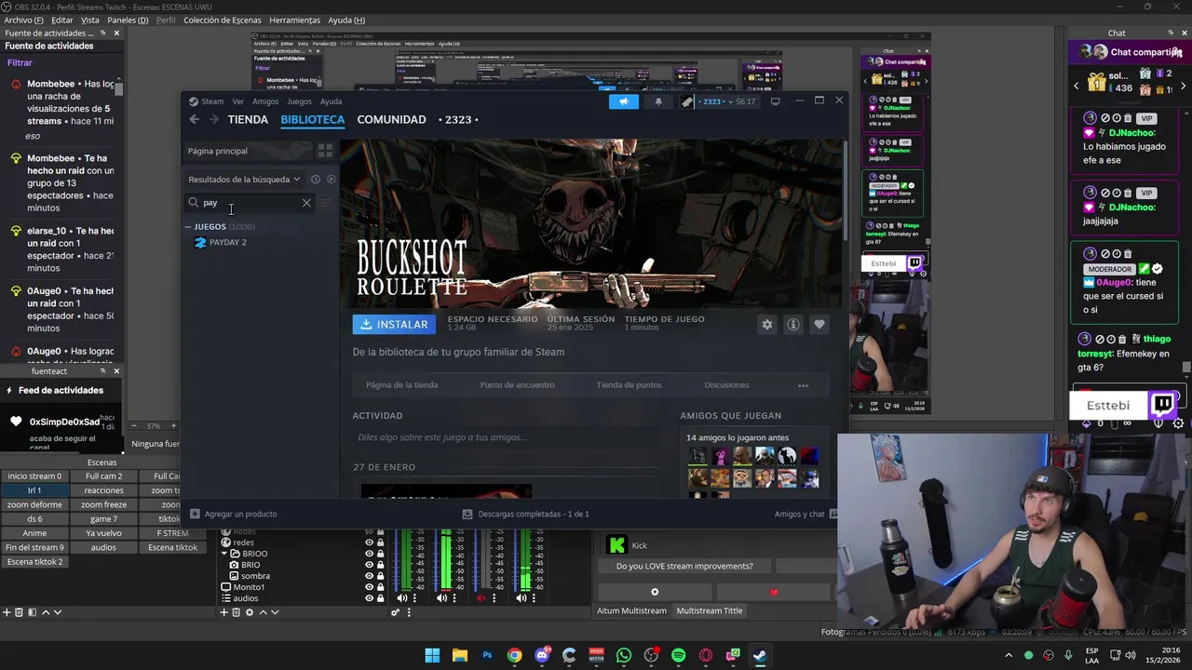Unmute the red muted audio channel

coord(481,598)
